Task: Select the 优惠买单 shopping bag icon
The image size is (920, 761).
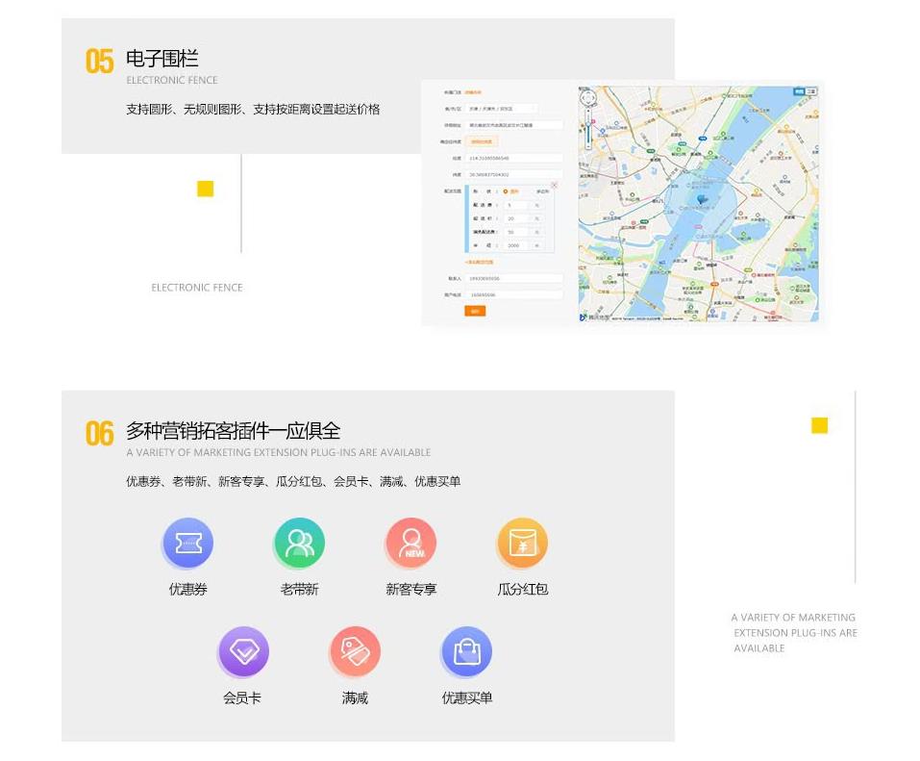Action: 466,652
